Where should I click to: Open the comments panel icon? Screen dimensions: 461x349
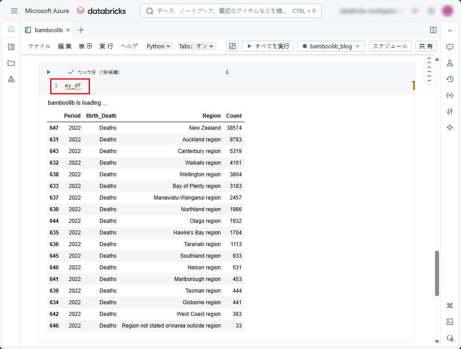450,47
